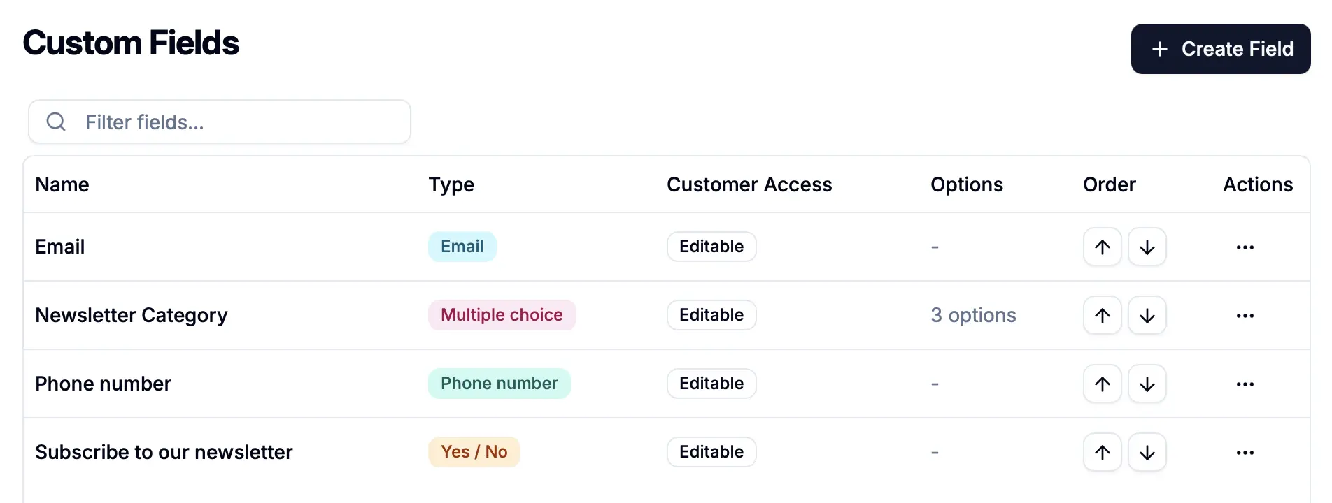Move the Email field down in order
This screenshot has width=1332, height=503.
coord(1147,247)
